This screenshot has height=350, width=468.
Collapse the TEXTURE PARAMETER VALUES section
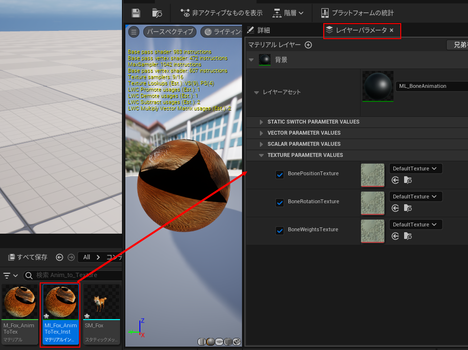coord(262,155)
